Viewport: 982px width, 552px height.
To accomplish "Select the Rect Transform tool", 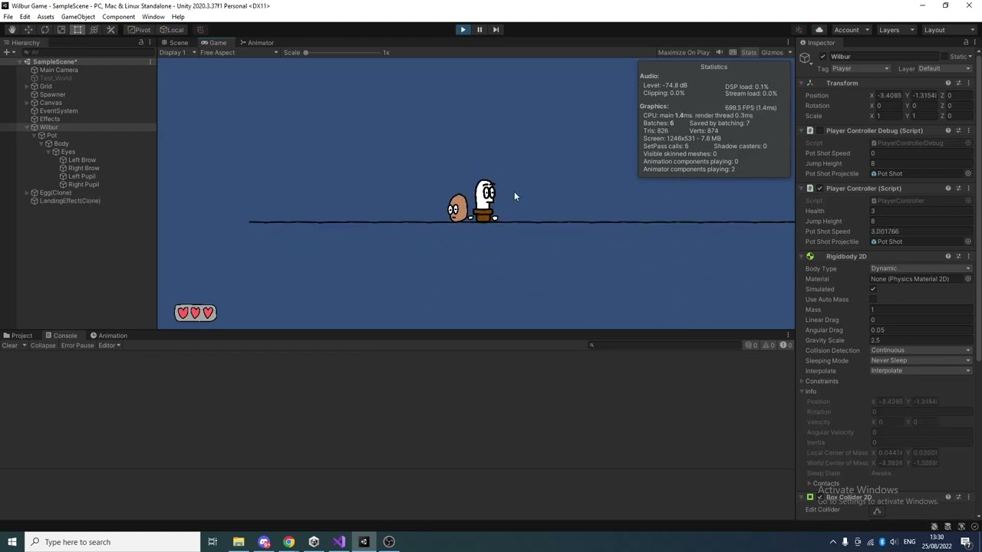I will click(x=77, y=29).
